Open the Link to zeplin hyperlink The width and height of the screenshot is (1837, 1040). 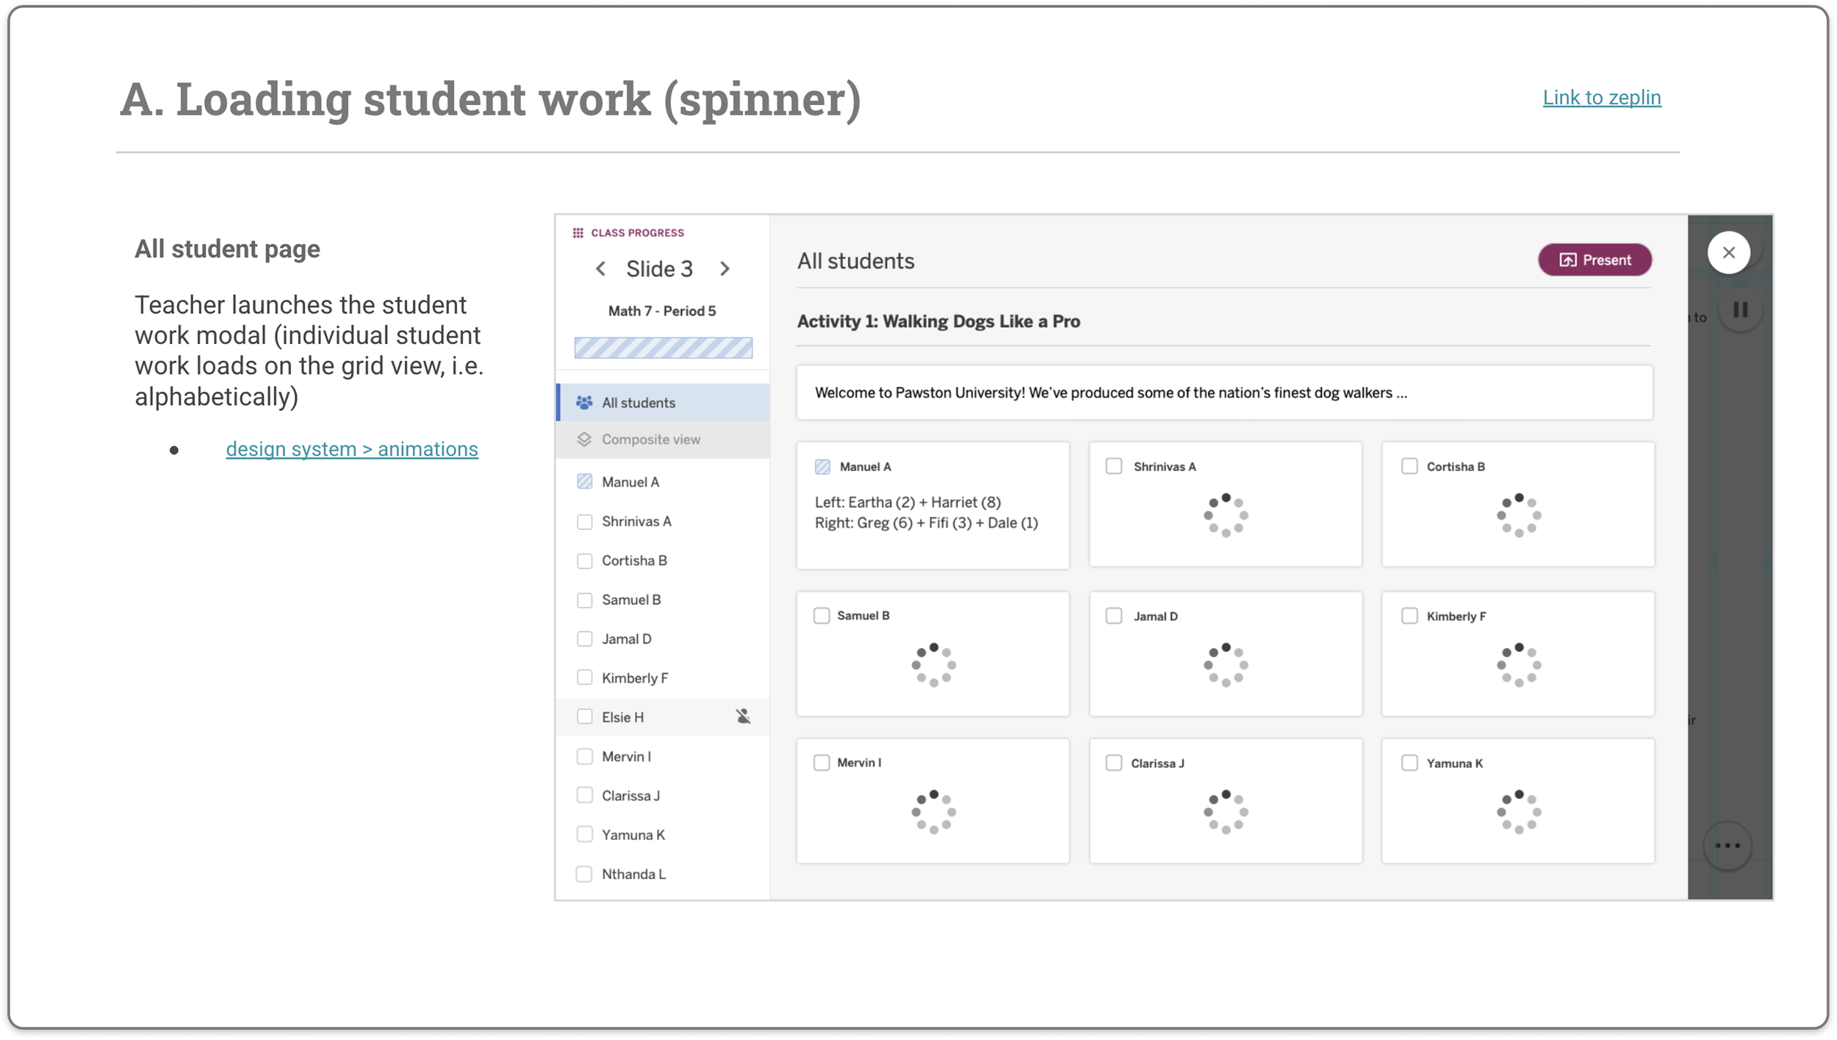pos(1602,97)
